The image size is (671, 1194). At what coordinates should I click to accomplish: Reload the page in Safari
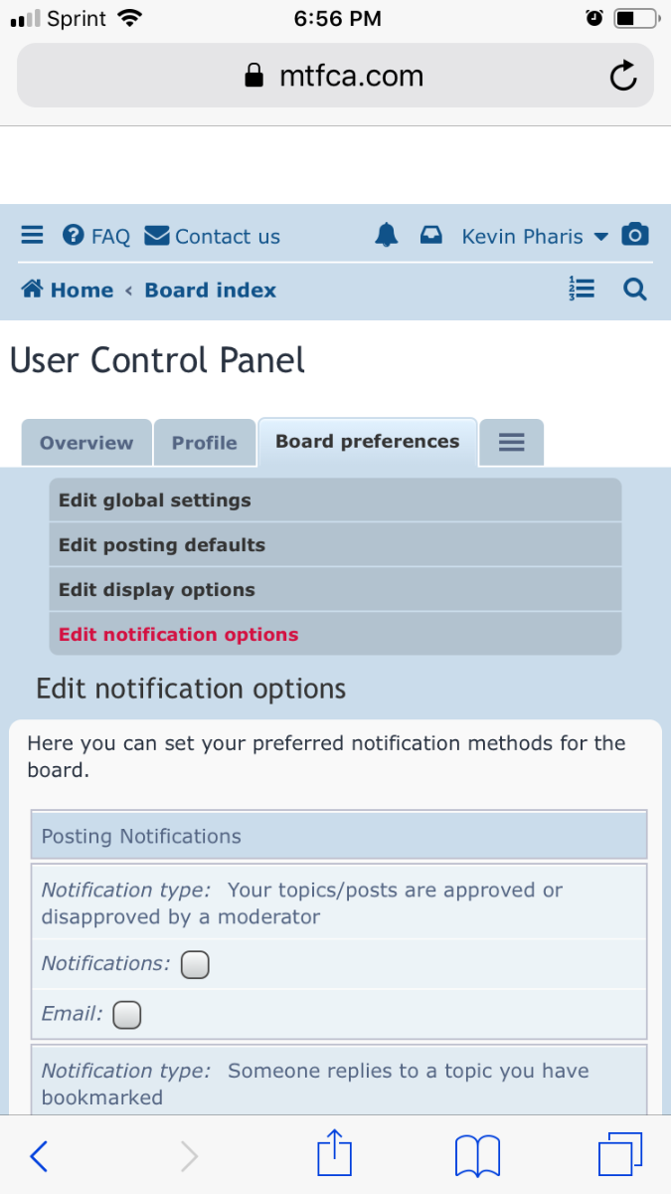[623, 76]
